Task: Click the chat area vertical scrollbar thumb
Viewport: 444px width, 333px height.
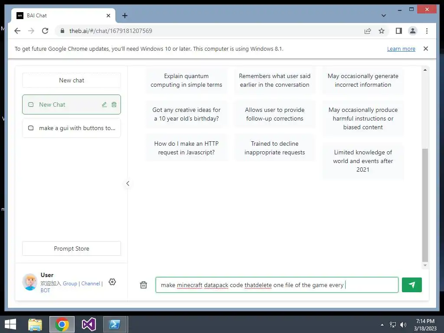Action: [x=425, y=205]
